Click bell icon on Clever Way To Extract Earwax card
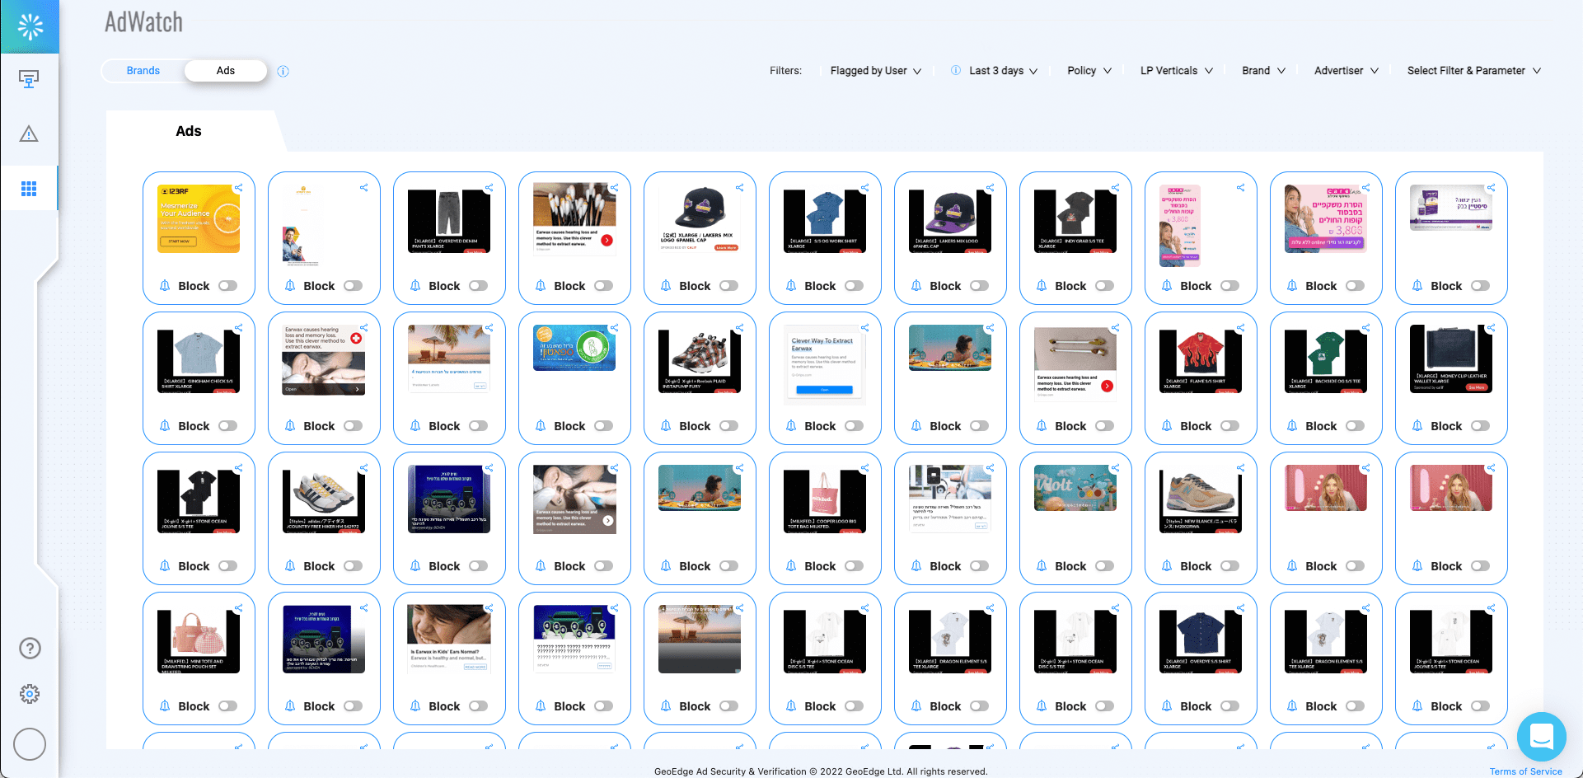Image resolution: width=1583 pixels, height=778 pixels. click(791, 426)
